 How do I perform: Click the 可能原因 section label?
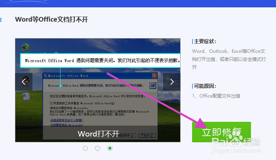pos(205,86)
